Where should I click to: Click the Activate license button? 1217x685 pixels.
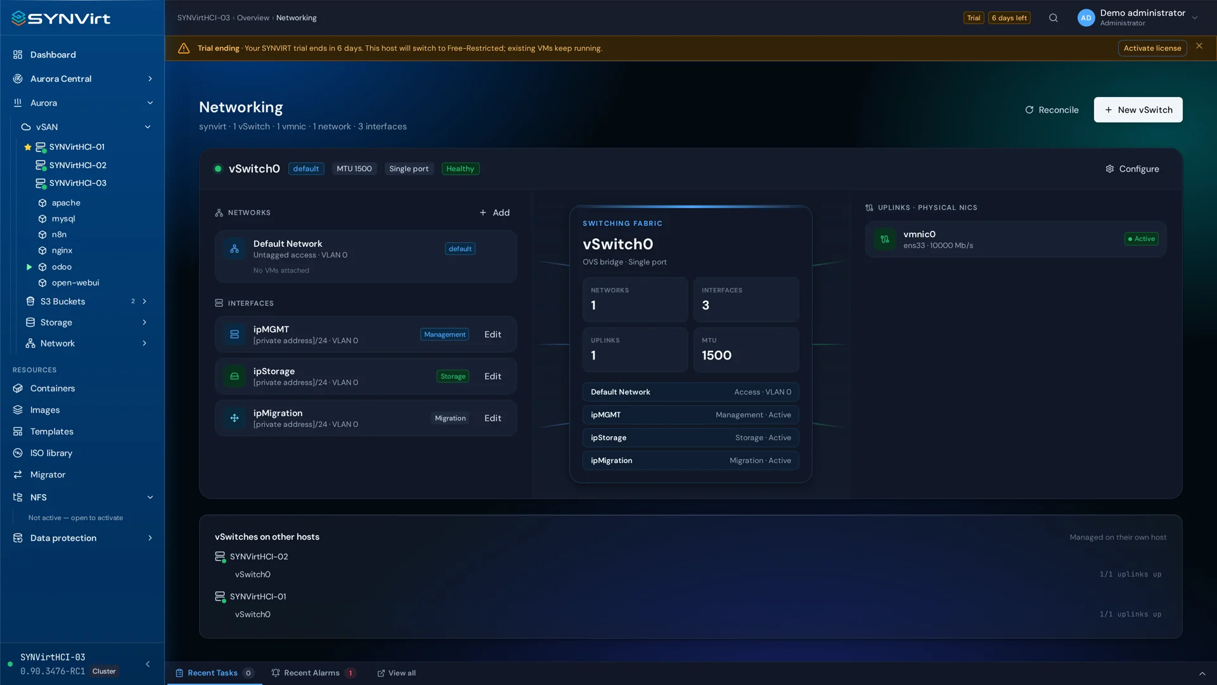(x=1152, y=48)
